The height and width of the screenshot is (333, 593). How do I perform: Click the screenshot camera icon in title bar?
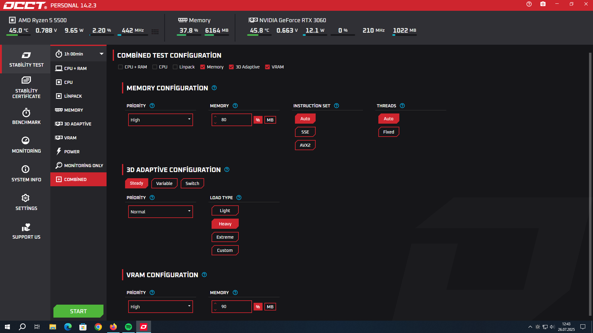pos(543,4)
